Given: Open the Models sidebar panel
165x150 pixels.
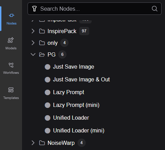Looking at the screenshot, I should pos(11,43).
